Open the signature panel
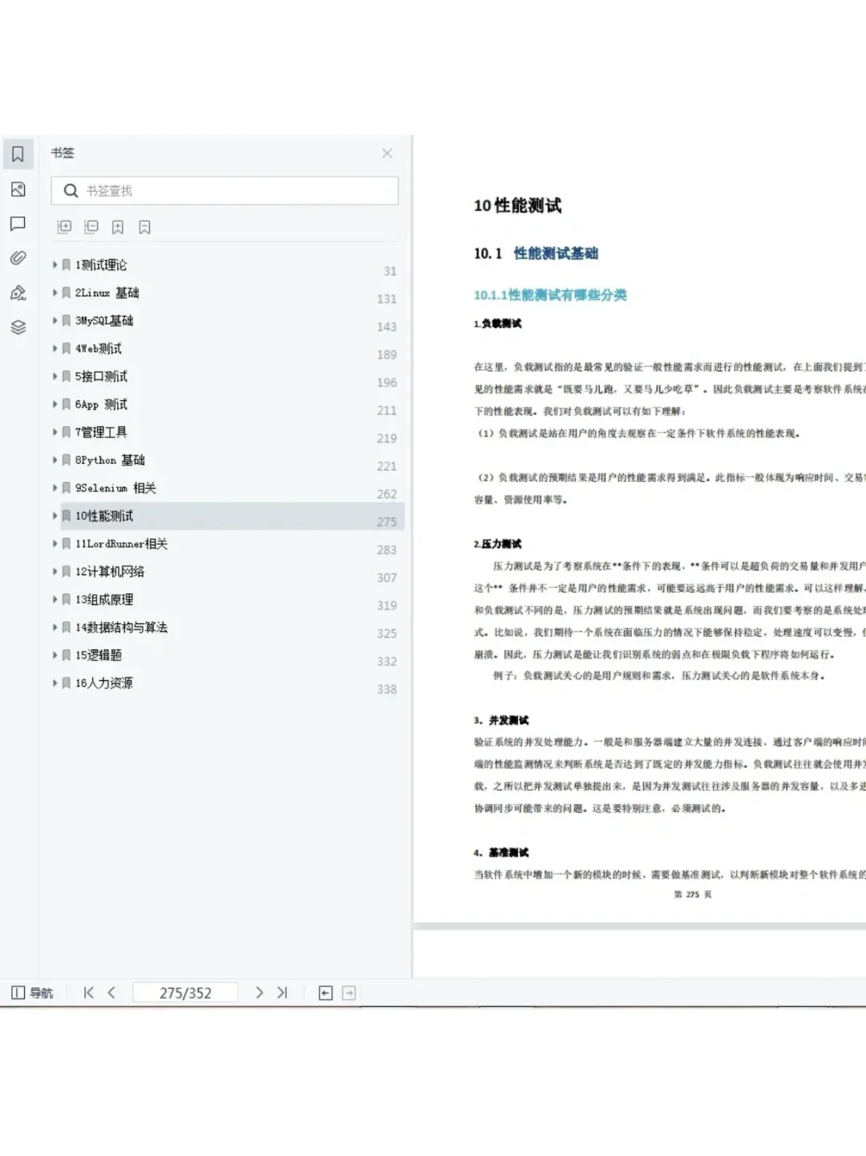The height and width of the screenshot is (1156, 866). click(x=18, y=293)
